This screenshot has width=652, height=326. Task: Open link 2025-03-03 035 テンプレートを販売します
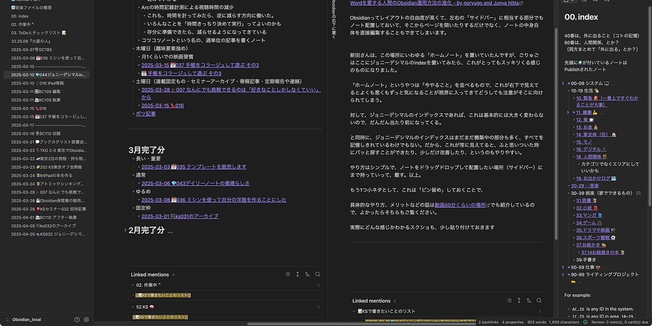(x=194, y=167)
